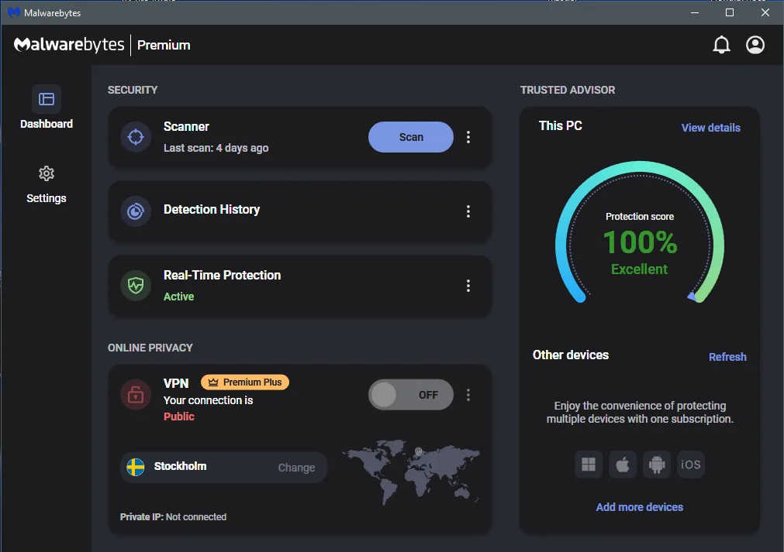Click the title bar Malwarebytes app icon
Viewport: 784px width, 552px height.
click(13, 12)
